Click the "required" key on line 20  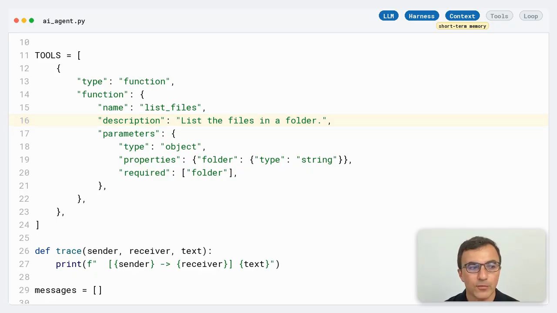pos(144,173)
